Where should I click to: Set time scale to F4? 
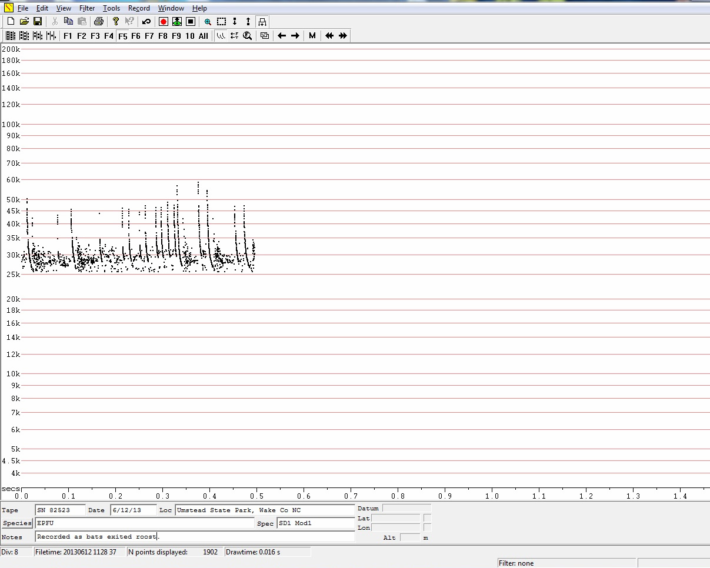[109, 36]
